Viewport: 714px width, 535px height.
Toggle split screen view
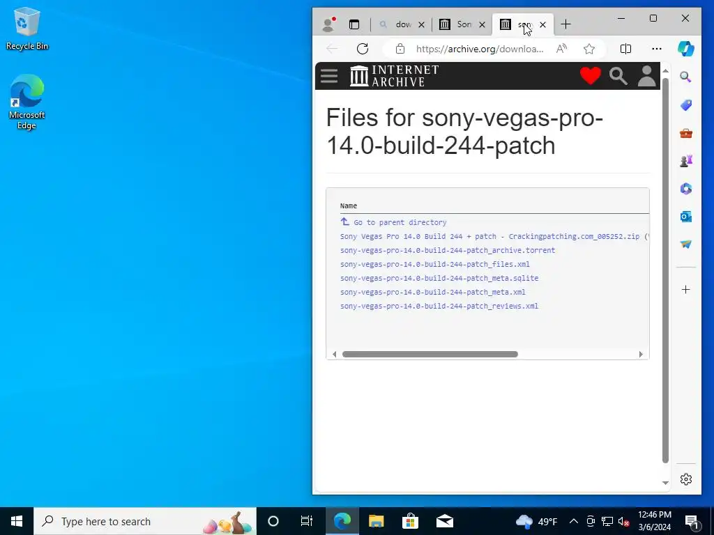tap(625, 49)
